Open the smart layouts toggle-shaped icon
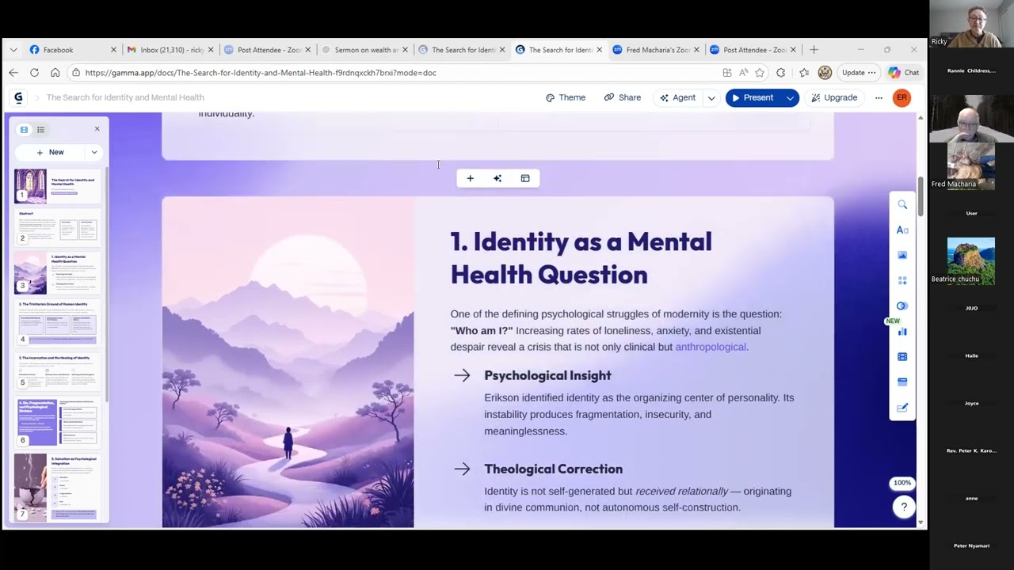 902,306
